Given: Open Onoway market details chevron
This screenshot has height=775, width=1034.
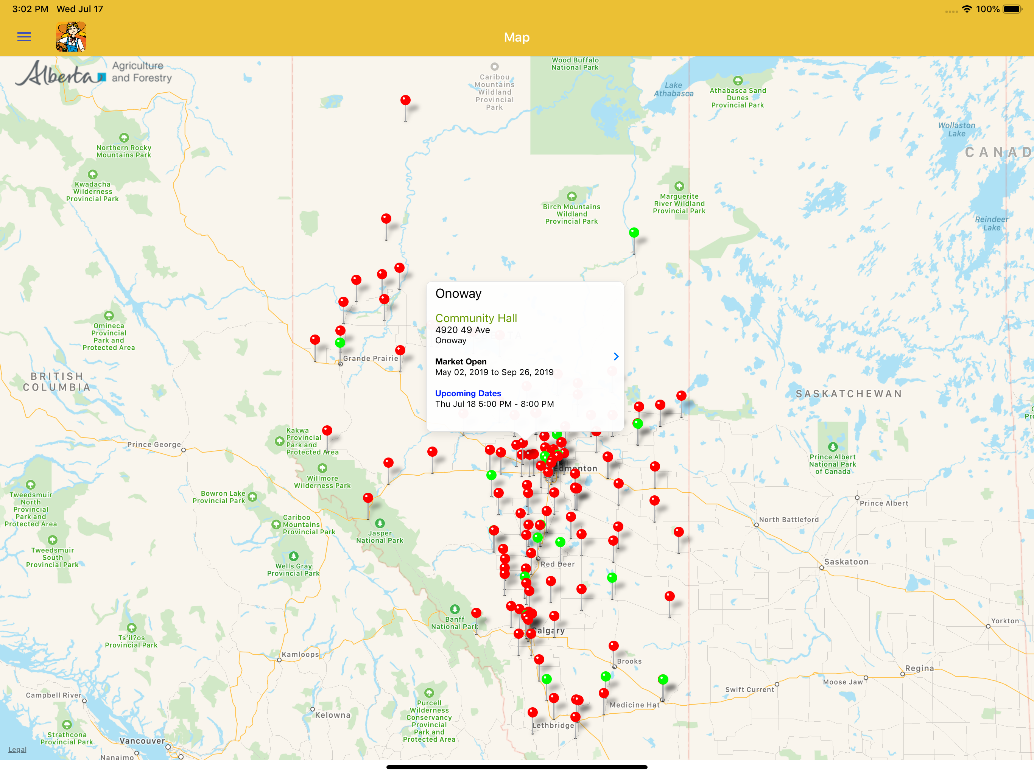Looking at the screenshot, I should click(616, 356).
